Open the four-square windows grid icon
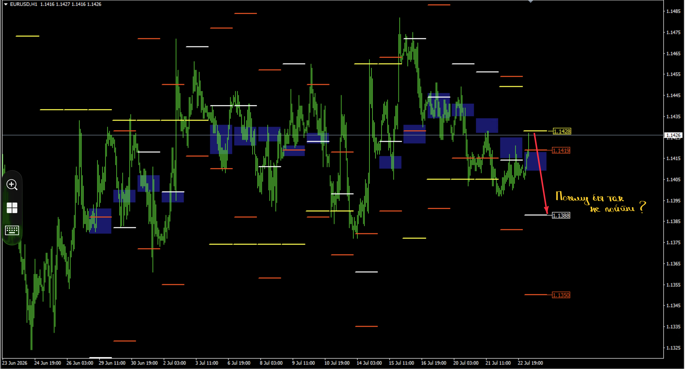Viewport: 685px width, 369px height. [12, 208]
